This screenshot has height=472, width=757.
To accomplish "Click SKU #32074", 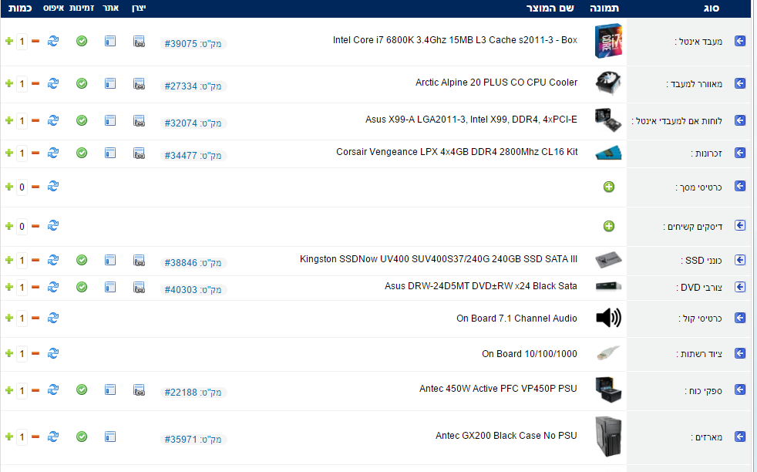I will [x=193, y=123].
